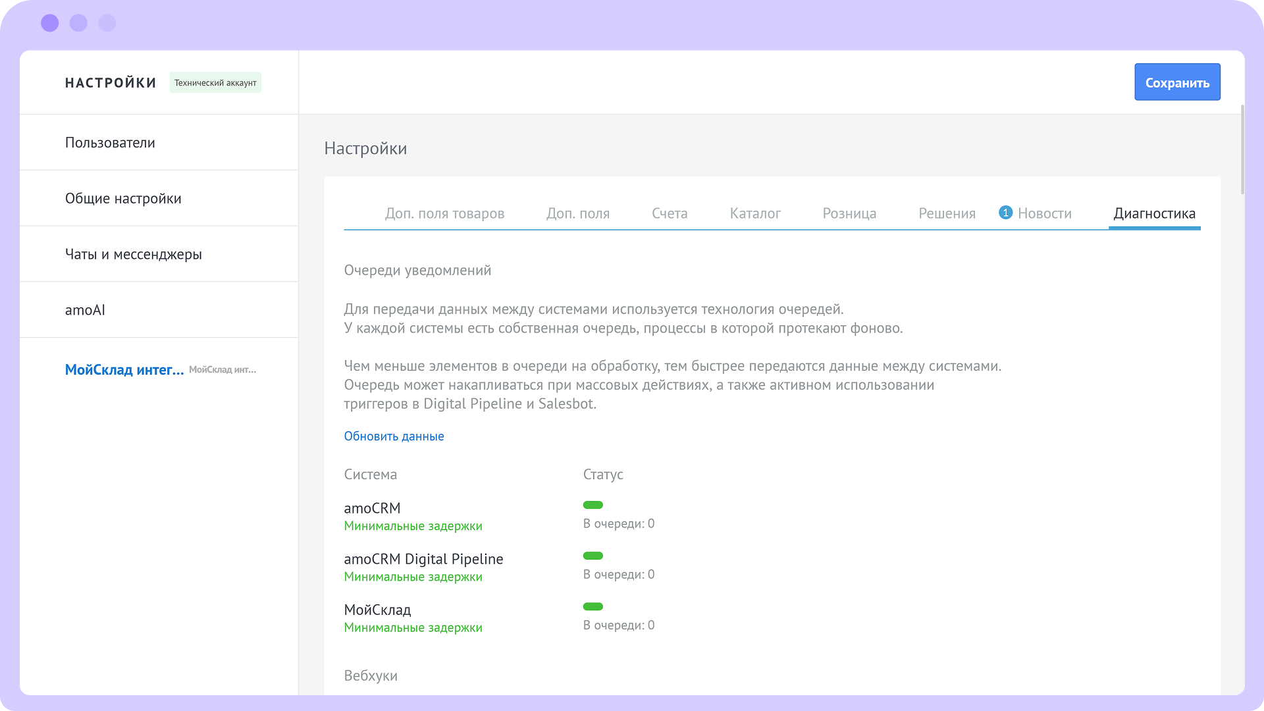Click amoCRM green status indicator
The width and height of the screenshot is (1264, 711).
coord(592,505)
